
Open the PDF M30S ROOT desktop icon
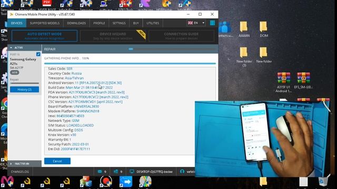click(x=47, y=5)
